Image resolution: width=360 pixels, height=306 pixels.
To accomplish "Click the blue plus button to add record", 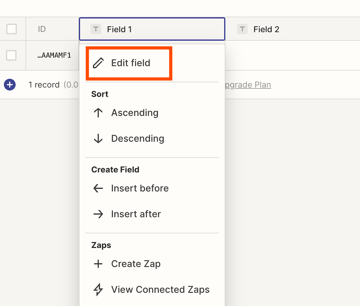I will click(10, 85).
